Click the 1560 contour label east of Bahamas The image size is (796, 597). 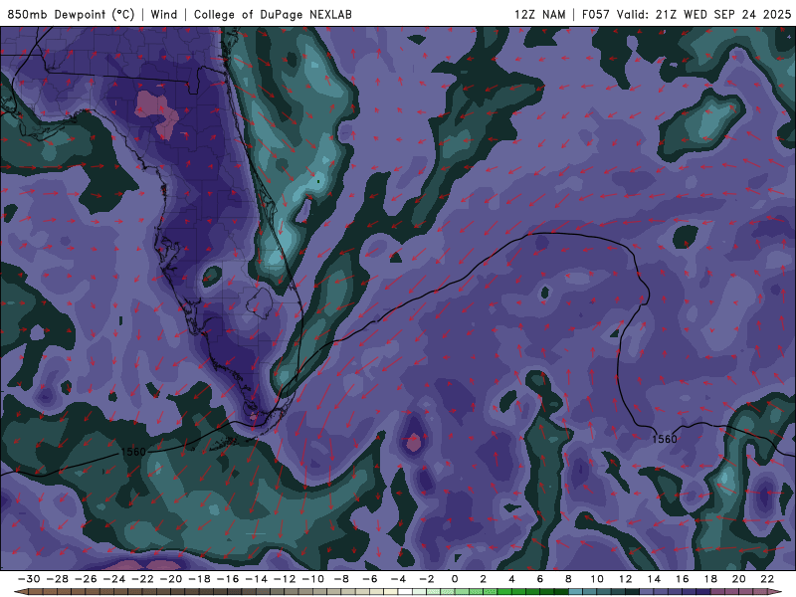(x=665, y=439)
